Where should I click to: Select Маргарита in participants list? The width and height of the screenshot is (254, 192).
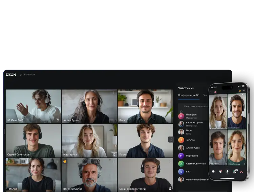[193, 156]
